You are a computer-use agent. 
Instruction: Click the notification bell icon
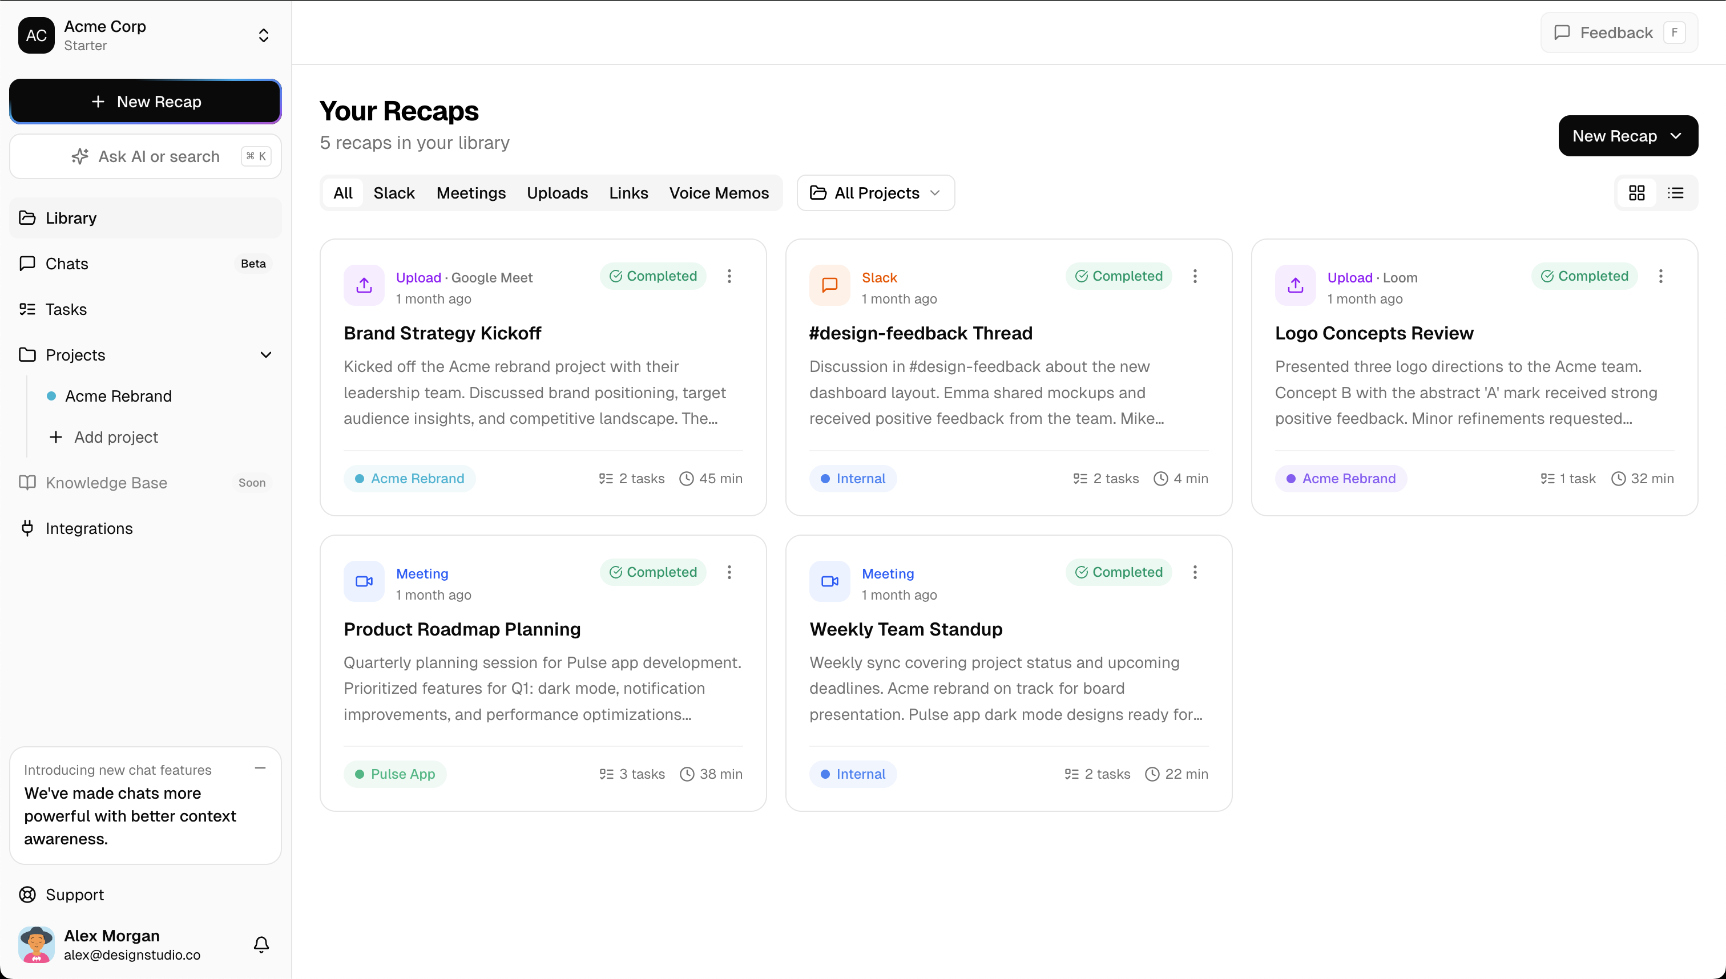(261, 945)
